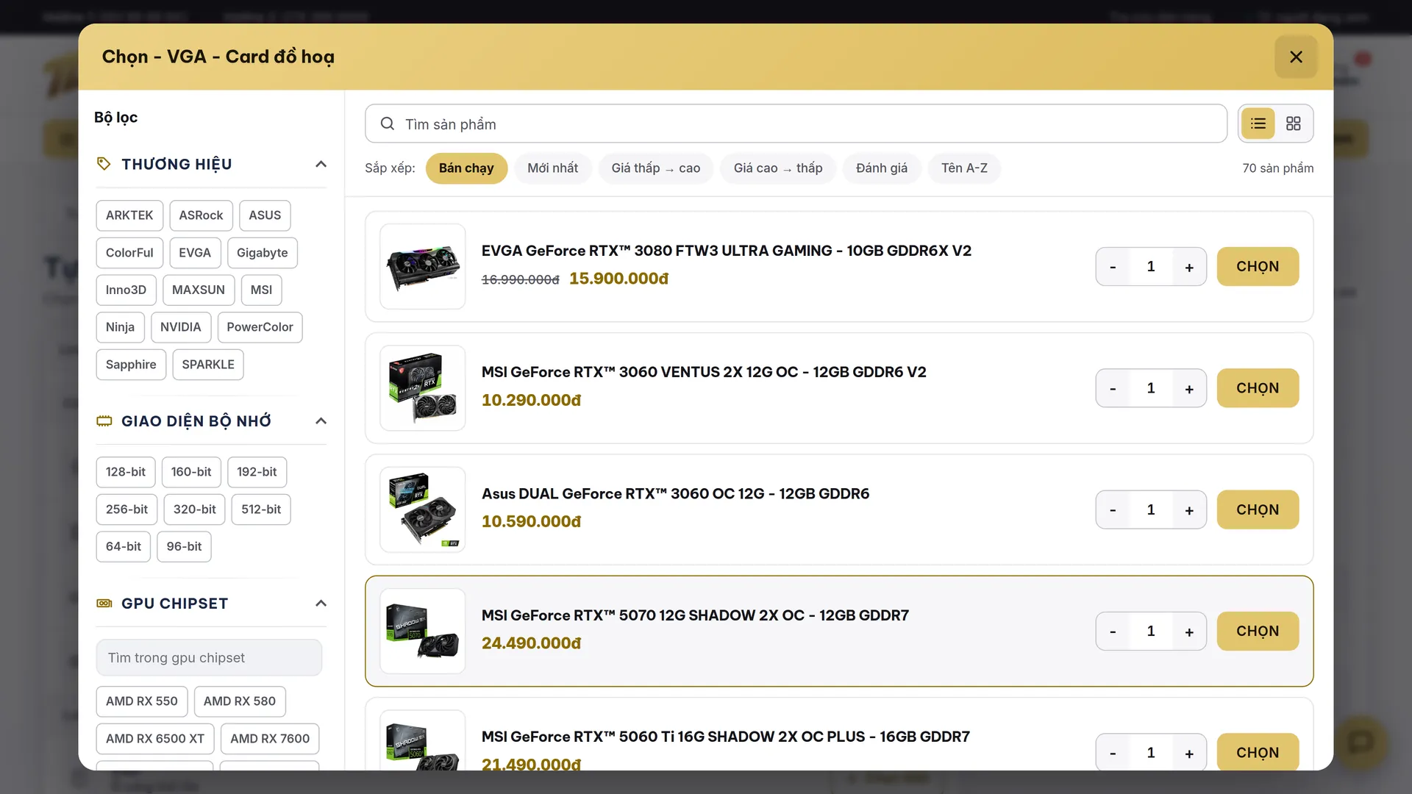Sort by Giá thấp → cao
Screen dimensions: 1412x794
[656, 168]
